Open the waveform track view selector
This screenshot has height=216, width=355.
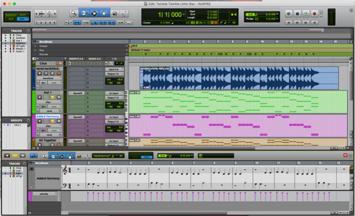49,78
